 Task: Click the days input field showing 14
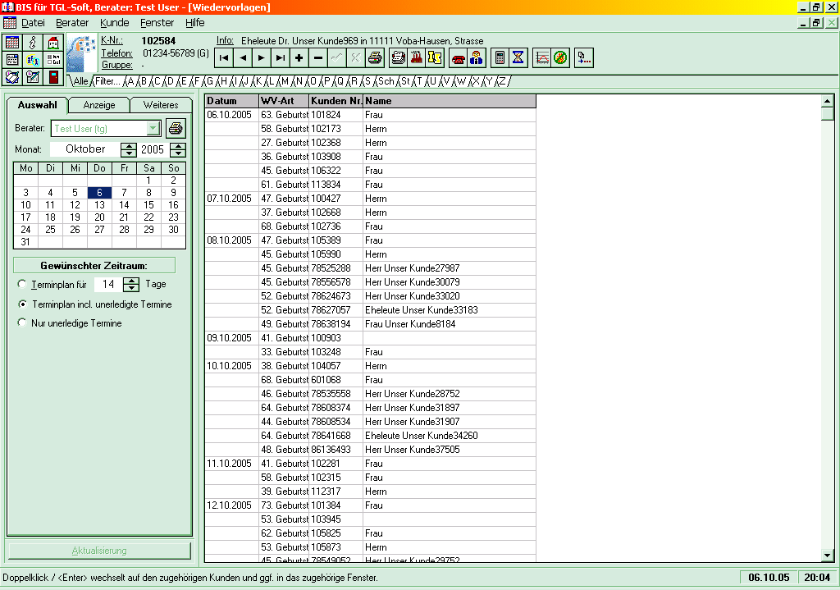(108, 285)
